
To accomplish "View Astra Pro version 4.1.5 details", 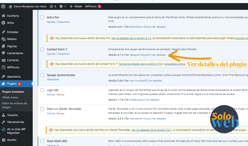I will (131, 38).
